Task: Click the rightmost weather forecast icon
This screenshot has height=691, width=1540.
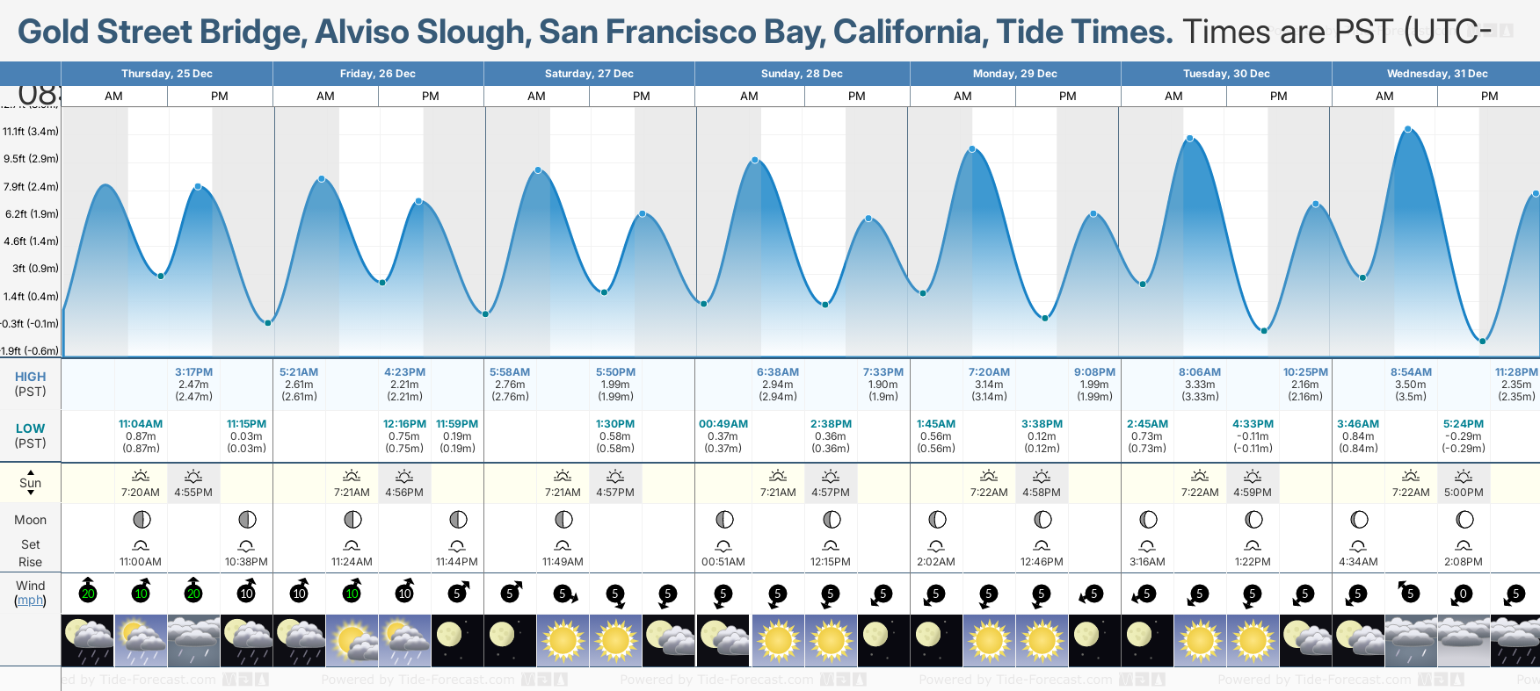Action: [1515, 640]
